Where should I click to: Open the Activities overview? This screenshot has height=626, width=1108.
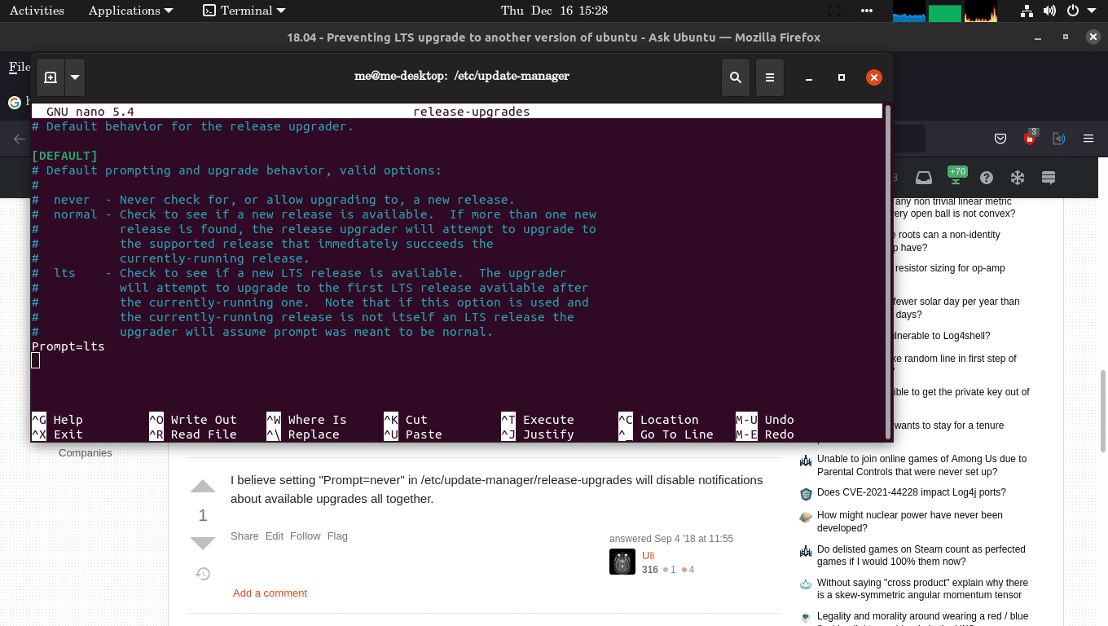pos(37,11)
